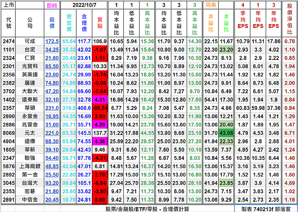Click the 上市 header cell
Screen dimensions: 298x212
coord(9,5)
